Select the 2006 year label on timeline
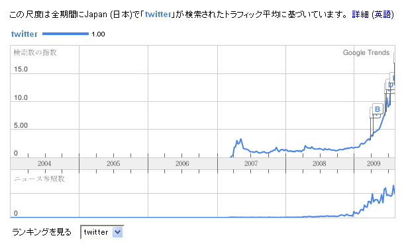The image size is (406, 248). coord(182,163)
